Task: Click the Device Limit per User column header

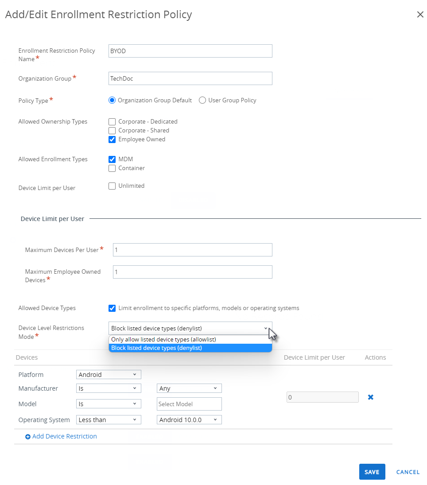Action: pyautogui.click(x=314, y=357)
